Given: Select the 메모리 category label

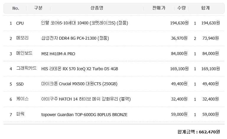Looking at the screenshot, I should (22, 38).
